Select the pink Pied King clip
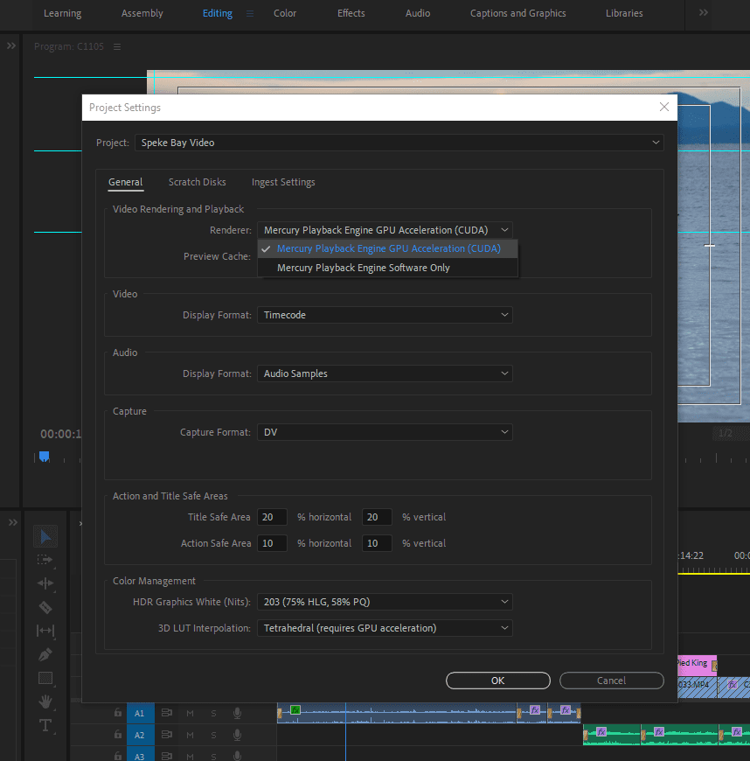 point(698,665)
